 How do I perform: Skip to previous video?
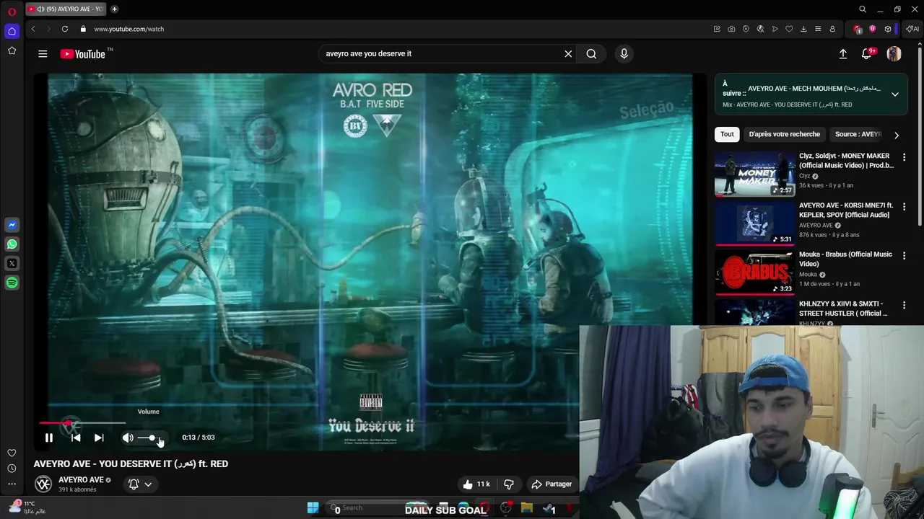pos(76,438)
